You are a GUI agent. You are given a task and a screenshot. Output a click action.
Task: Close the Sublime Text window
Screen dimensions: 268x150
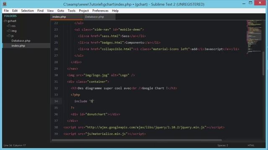pos(260,3)
